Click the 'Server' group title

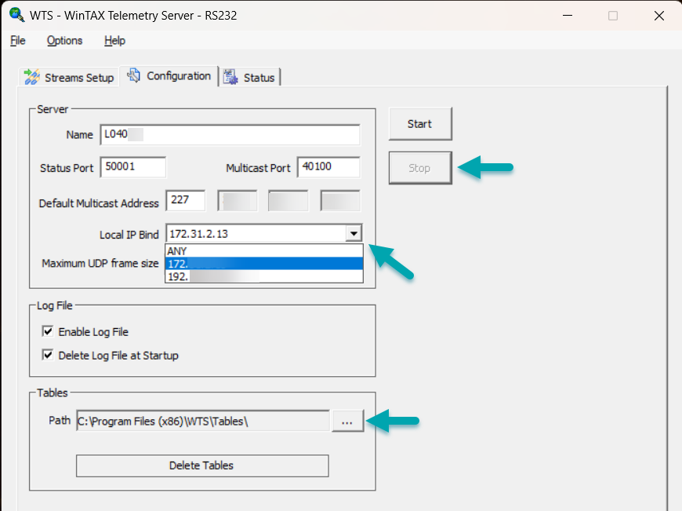pyautogui.click(x=53, y=109)
